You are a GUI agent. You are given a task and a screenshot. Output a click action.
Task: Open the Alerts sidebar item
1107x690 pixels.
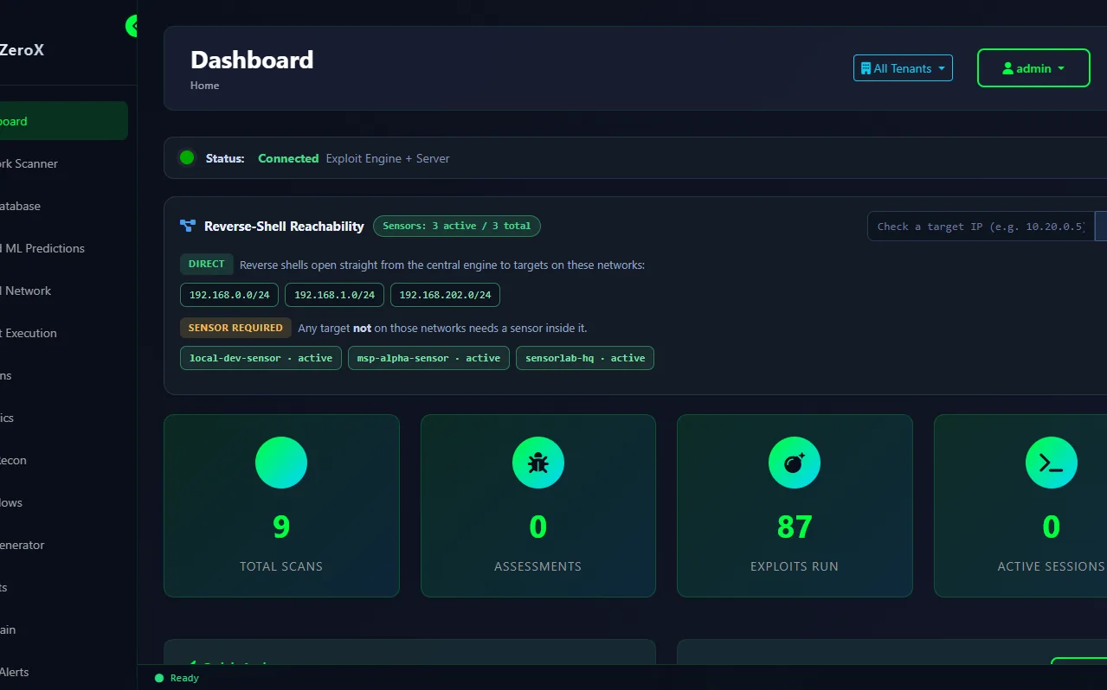coord(64,672)
